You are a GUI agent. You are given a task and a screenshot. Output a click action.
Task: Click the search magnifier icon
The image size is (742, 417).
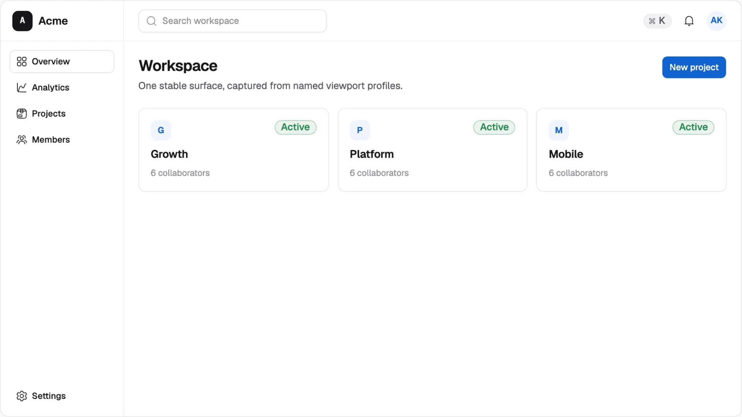151,21
